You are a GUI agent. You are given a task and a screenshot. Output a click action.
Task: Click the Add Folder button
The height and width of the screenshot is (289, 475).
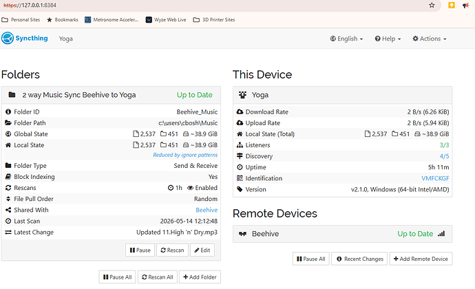coord(200,277)
